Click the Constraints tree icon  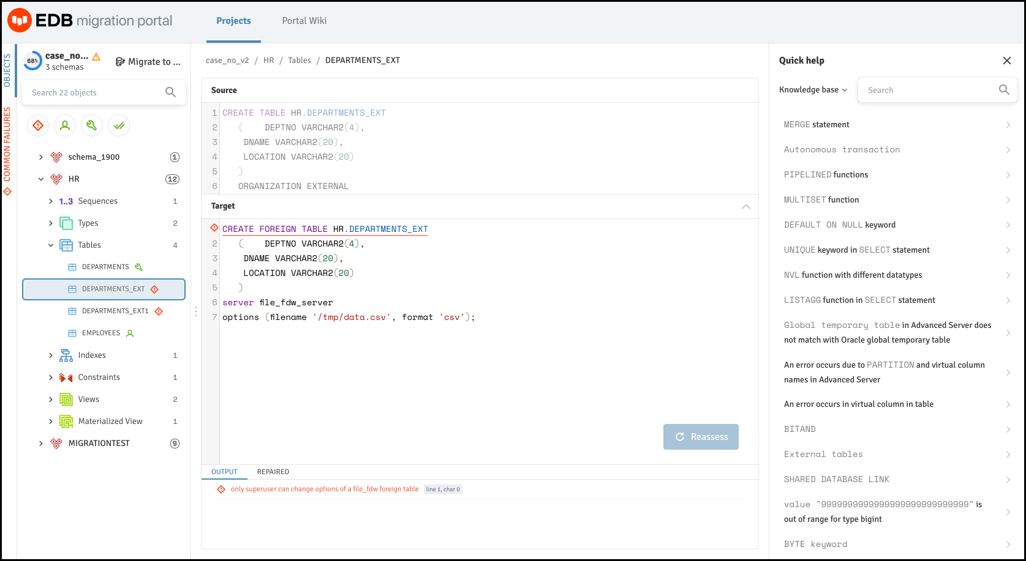click(x=66, y=377)
